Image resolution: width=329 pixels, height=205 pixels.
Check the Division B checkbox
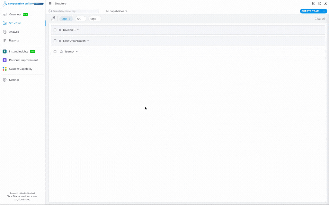[x=55, y=30]
